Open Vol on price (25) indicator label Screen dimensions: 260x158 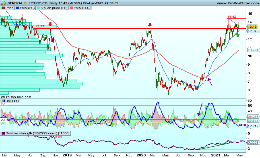[52, 8]
